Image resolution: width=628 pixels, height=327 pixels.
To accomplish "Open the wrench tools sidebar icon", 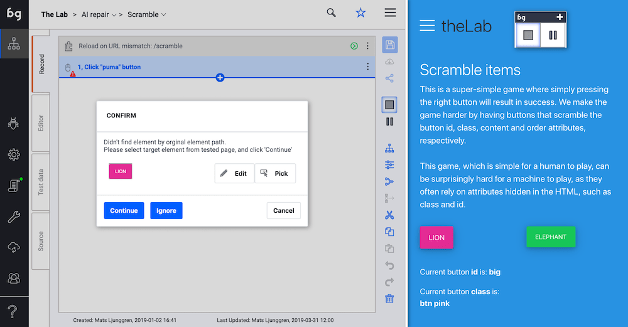I will [14, 217].
